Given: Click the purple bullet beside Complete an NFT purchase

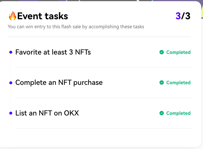Looking at the screenshot, I should 11,83.
